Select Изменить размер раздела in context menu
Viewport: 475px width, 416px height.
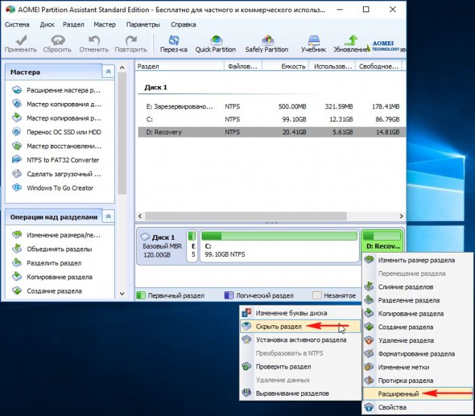(x=417, y=260)
